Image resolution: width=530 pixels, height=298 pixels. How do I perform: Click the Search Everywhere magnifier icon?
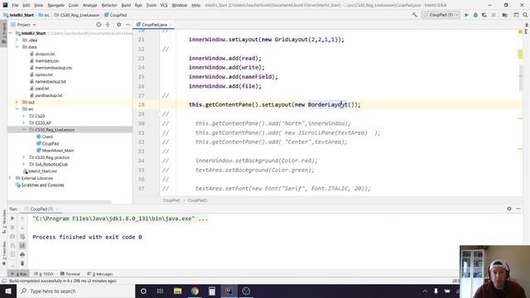click(x=525, y=15)
